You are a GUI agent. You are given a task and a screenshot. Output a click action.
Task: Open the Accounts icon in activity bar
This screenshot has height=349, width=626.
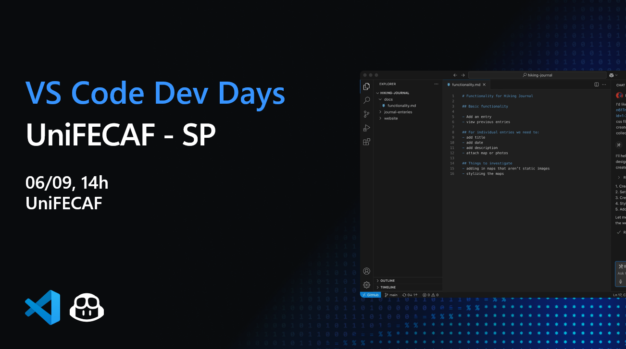coord(366,271)
